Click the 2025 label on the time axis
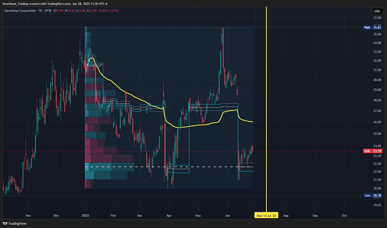 85,216
